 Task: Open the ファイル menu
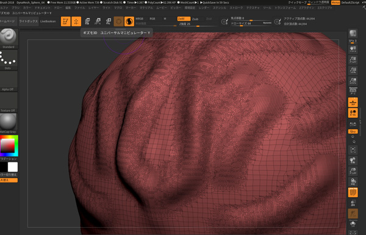tap(79, 8)
